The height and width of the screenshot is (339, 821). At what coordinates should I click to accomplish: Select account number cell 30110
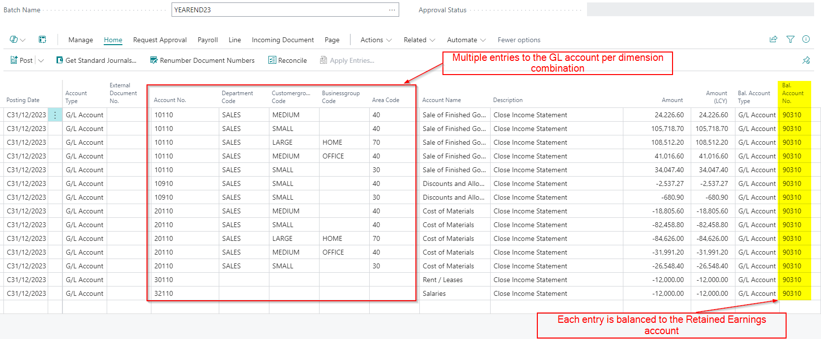point(164,280)
